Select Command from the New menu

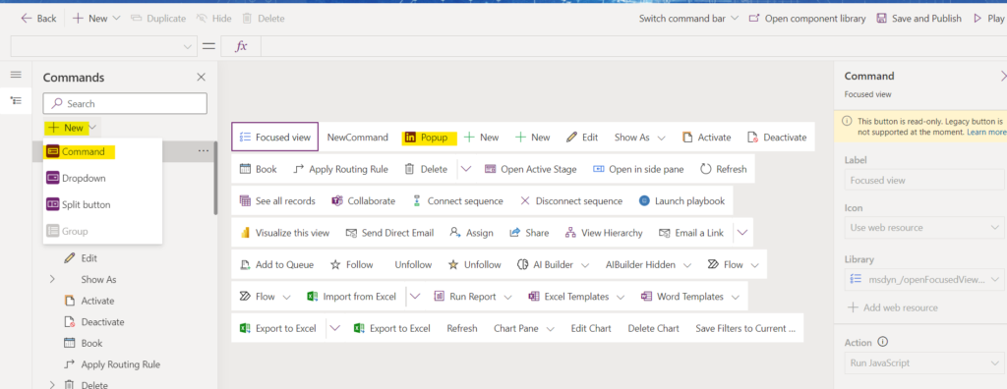(x=102, y=152)
